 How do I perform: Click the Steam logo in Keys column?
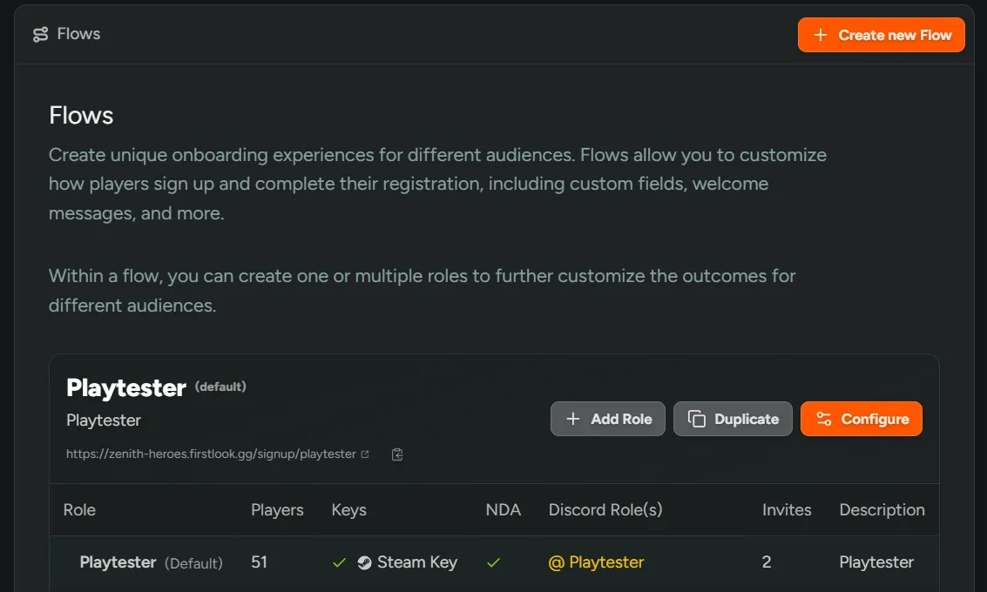tap(364, 562)
